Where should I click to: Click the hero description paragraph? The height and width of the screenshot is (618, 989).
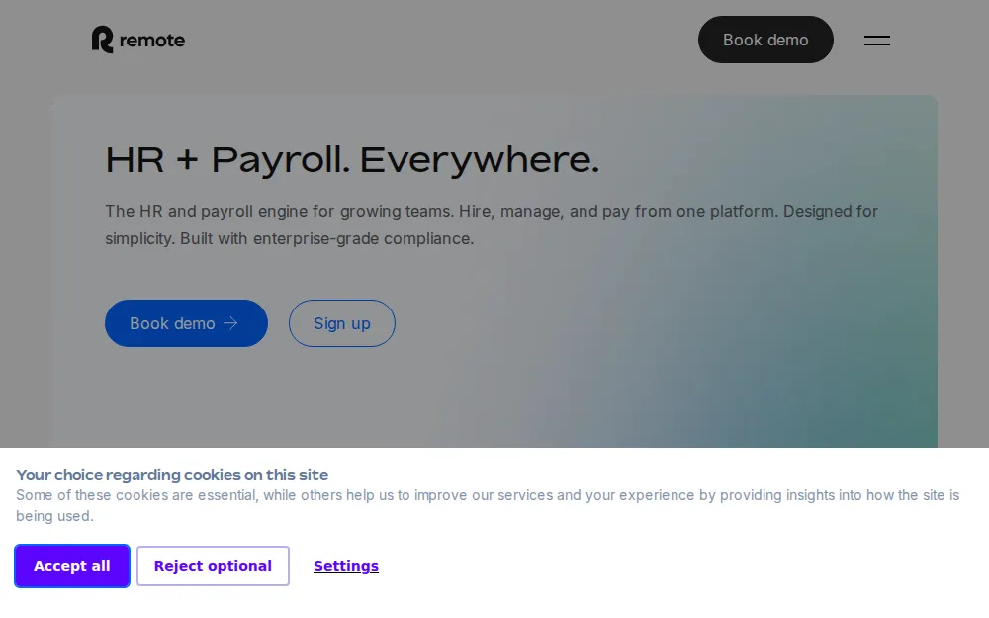click(x=491, y=224)
